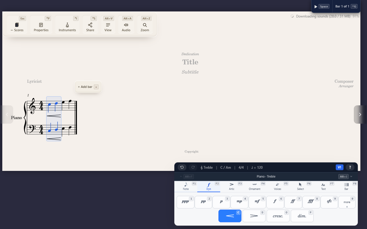Image resolution: width=367 pixels, height=229 pixels.
Task: Apply ppp dynamic marking
Action: tap(186, 202)
